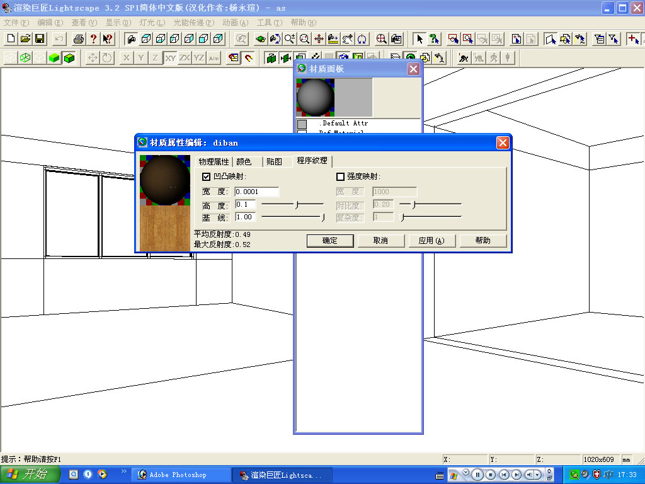Open the 光能传递 radiosity menu
The width and height of the screenshot is (645, 484).
point(193,23)
